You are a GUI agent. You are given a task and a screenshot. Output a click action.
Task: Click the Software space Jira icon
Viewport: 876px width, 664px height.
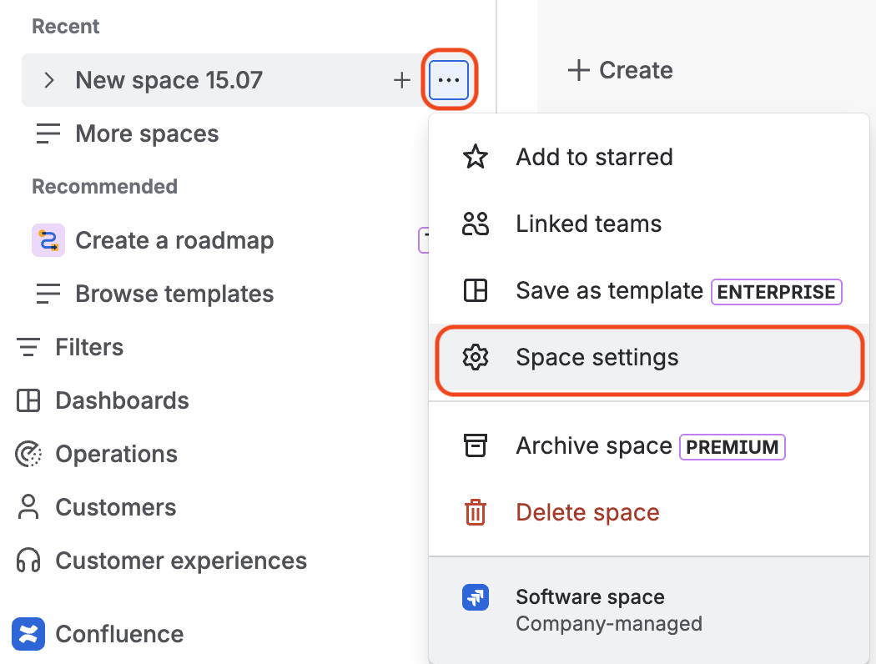[476, 597]
